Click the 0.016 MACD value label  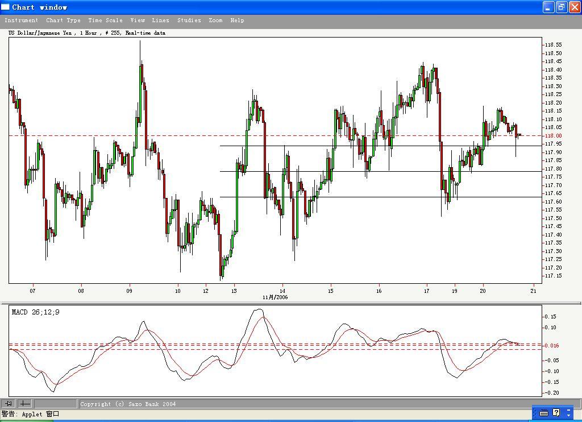(551, 346)
